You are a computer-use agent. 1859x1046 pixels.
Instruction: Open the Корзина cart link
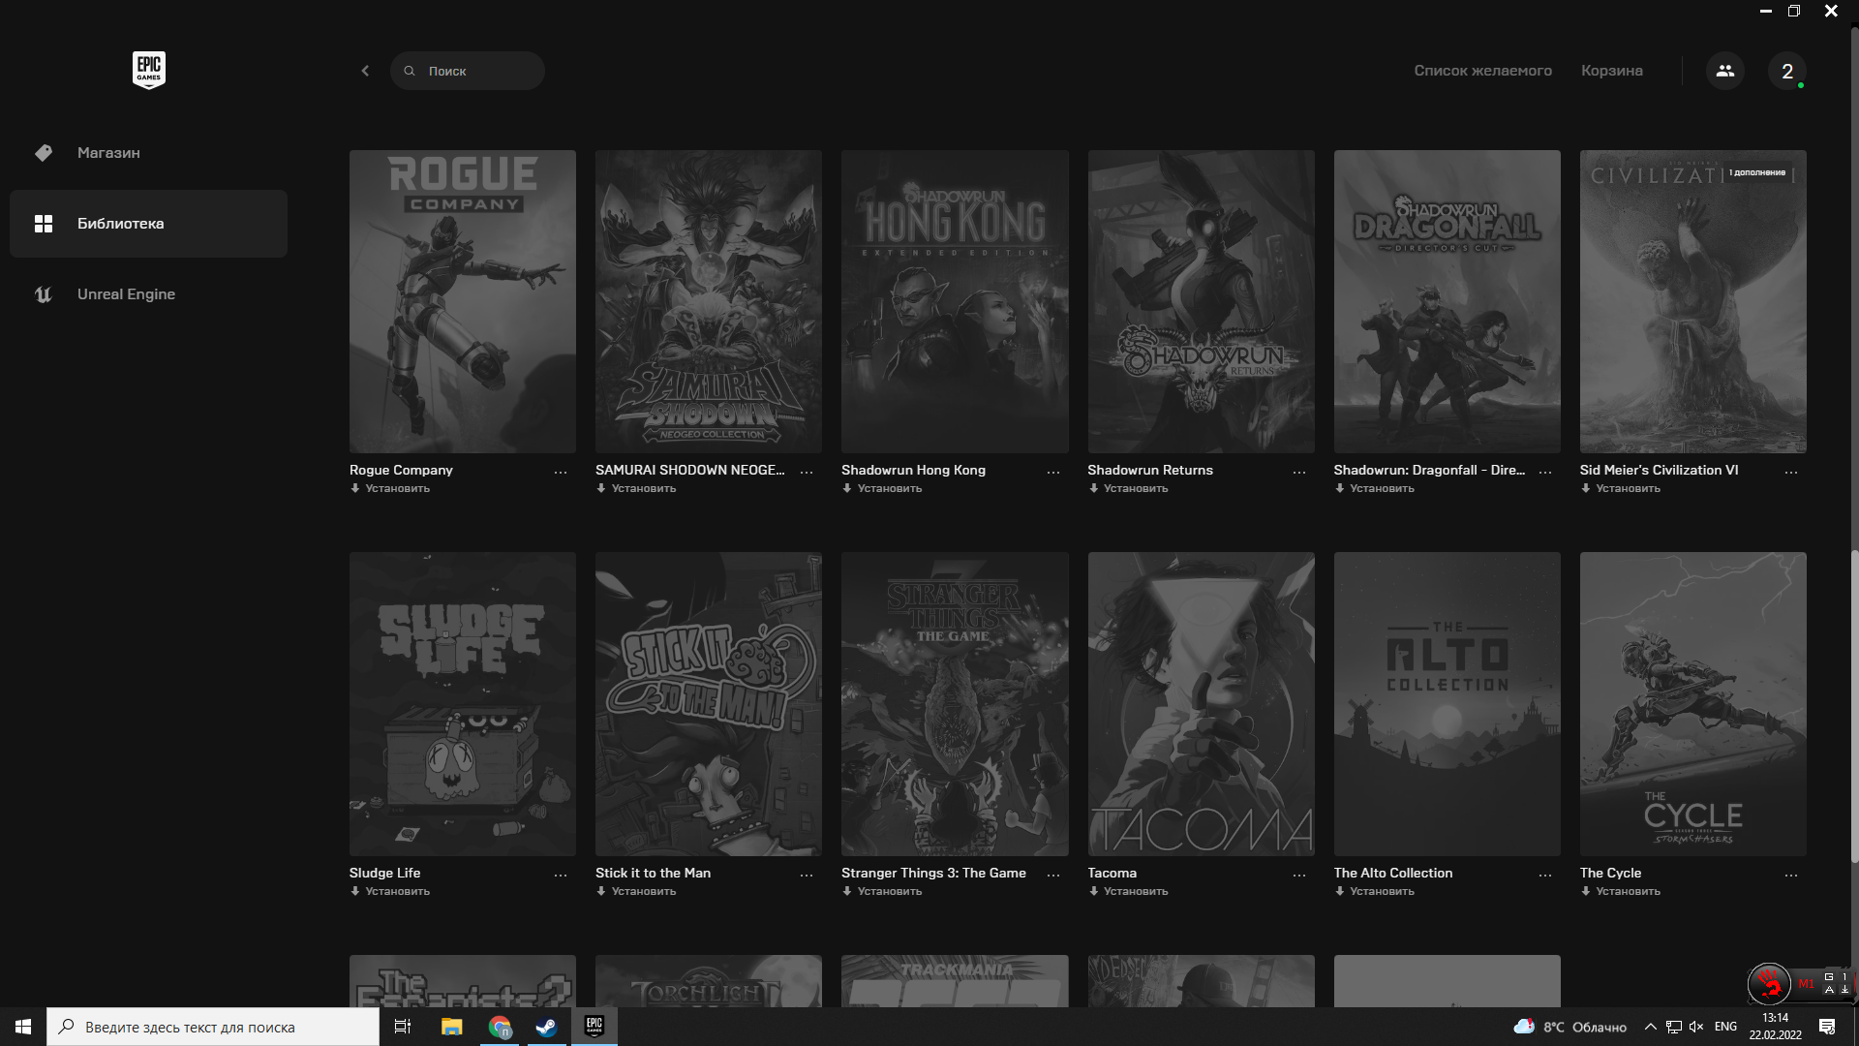(1611, 71)
